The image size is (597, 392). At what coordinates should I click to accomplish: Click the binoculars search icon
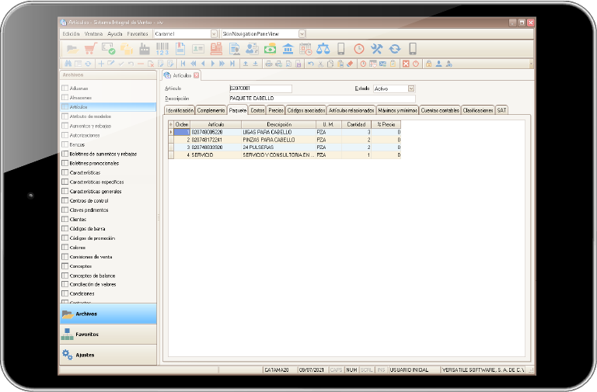[68, 64]
